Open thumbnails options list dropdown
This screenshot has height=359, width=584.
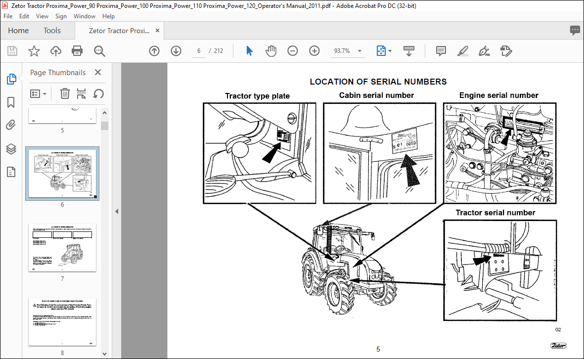coord(38,93)
